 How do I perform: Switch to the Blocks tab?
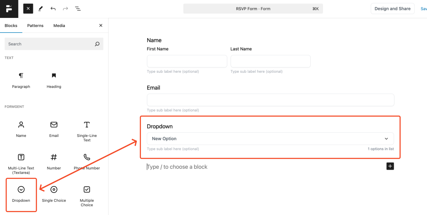11,25
